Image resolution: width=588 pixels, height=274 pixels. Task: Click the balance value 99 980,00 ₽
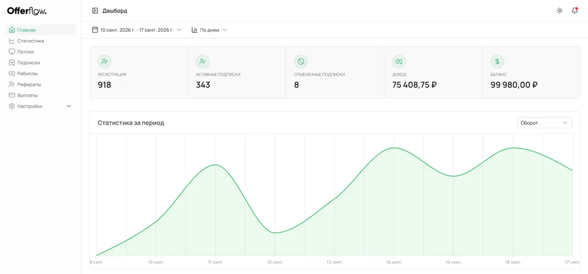pos(514,85)
